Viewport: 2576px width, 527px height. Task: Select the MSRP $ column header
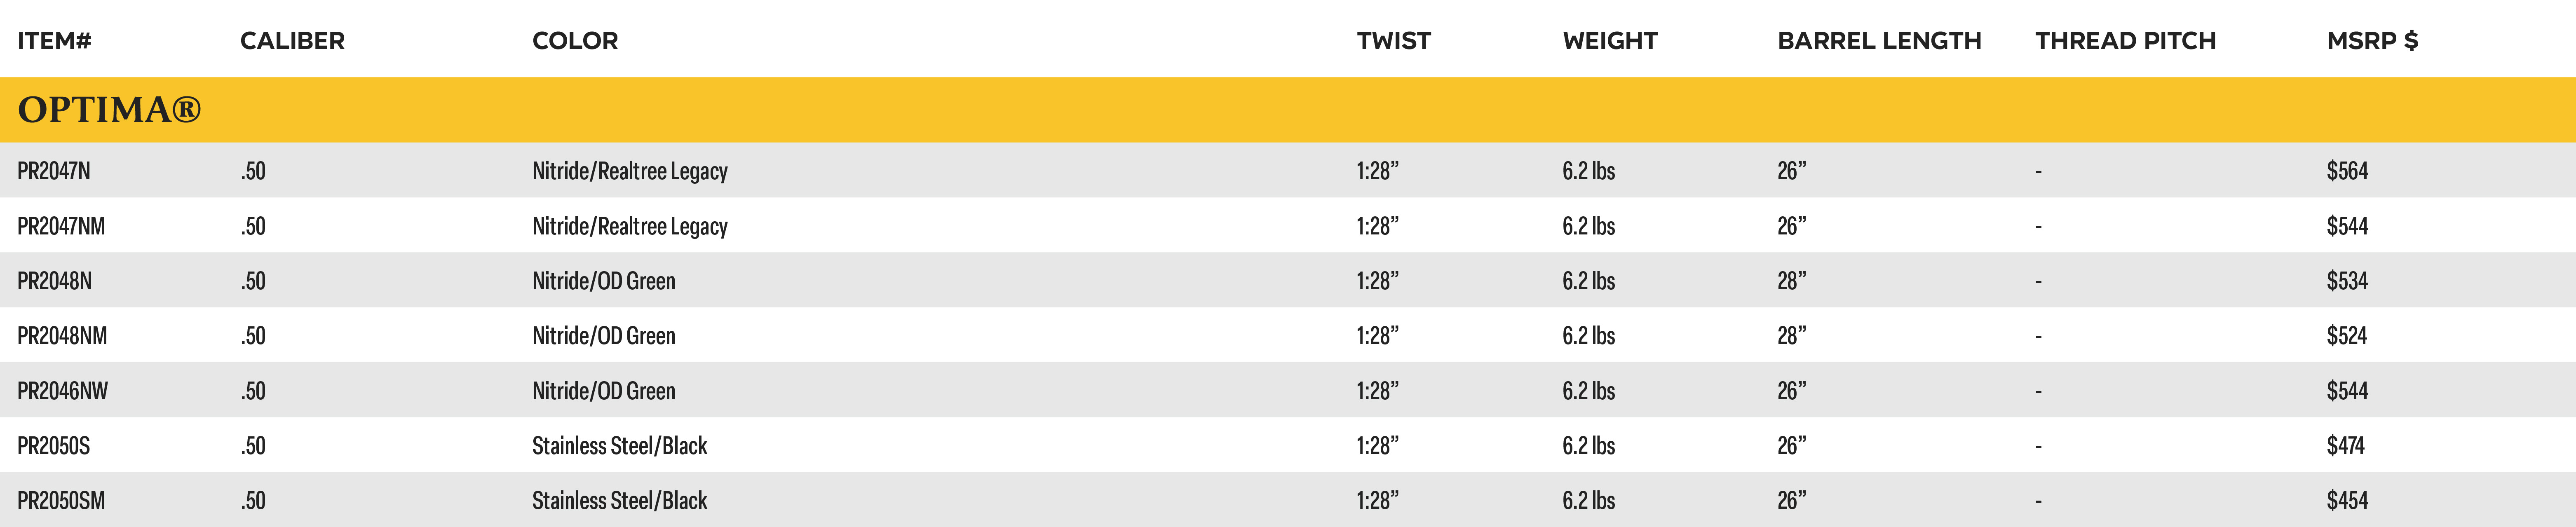tap(2372, 41)
